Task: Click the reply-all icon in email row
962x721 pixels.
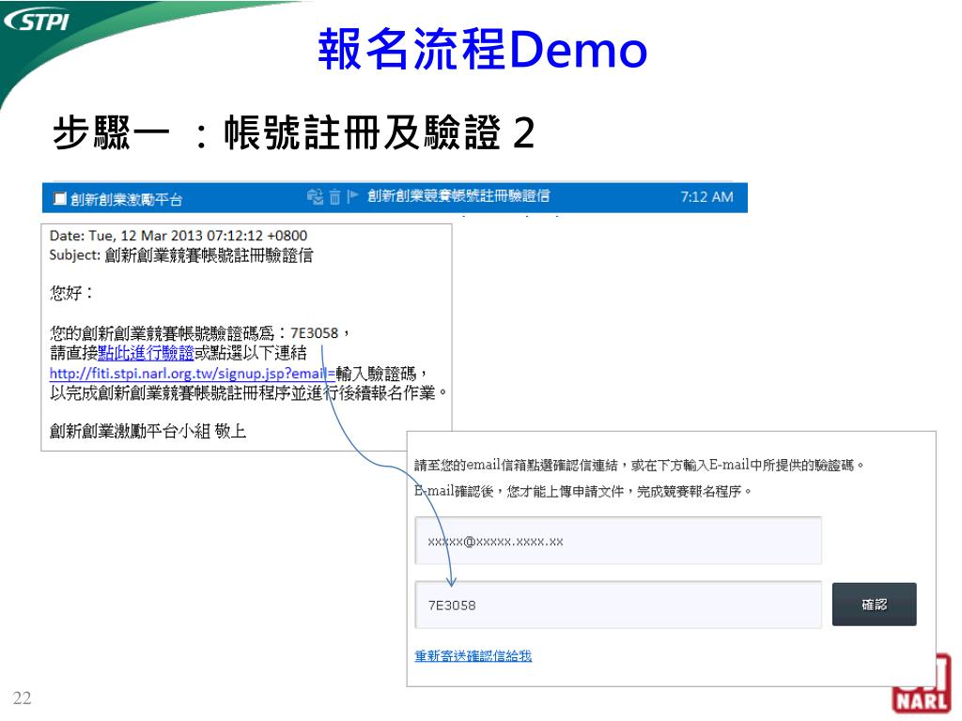Action: [x=315, y=197]
